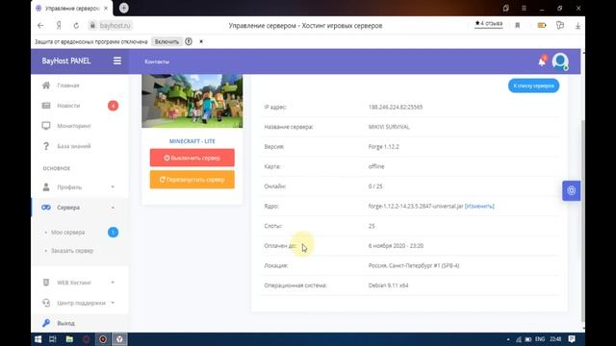Viewport: 616px width, 346px height.
Task: Open a new browser tab with plus icon
Action: (124, 8)
